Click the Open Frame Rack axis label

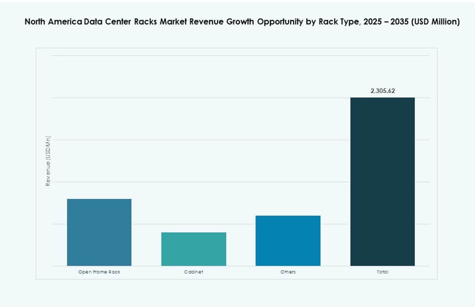[99, 272]
